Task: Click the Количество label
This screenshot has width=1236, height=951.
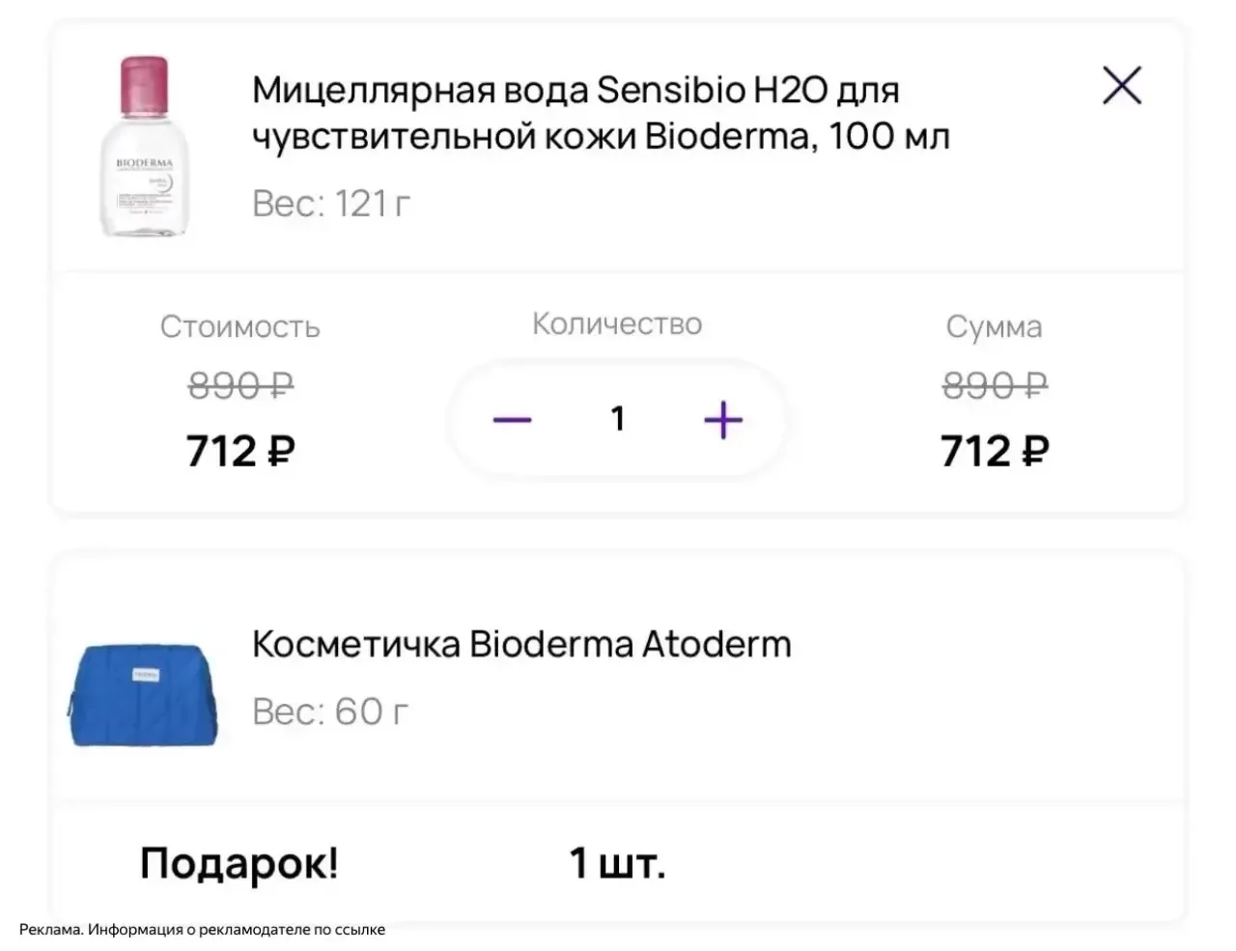Action: pyautogui.click(x=617, y=324)
